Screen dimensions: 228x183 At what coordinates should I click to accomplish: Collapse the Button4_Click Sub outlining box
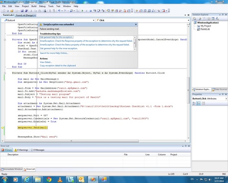5,73
